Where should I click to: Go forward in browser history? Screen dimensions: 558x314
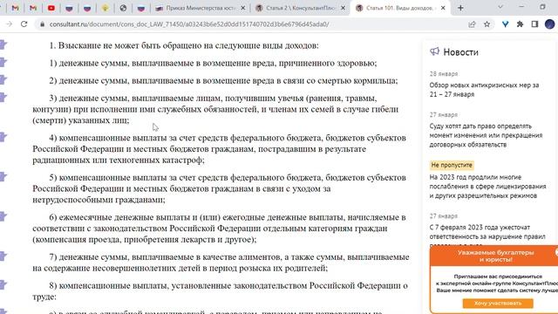pos(9,24)
